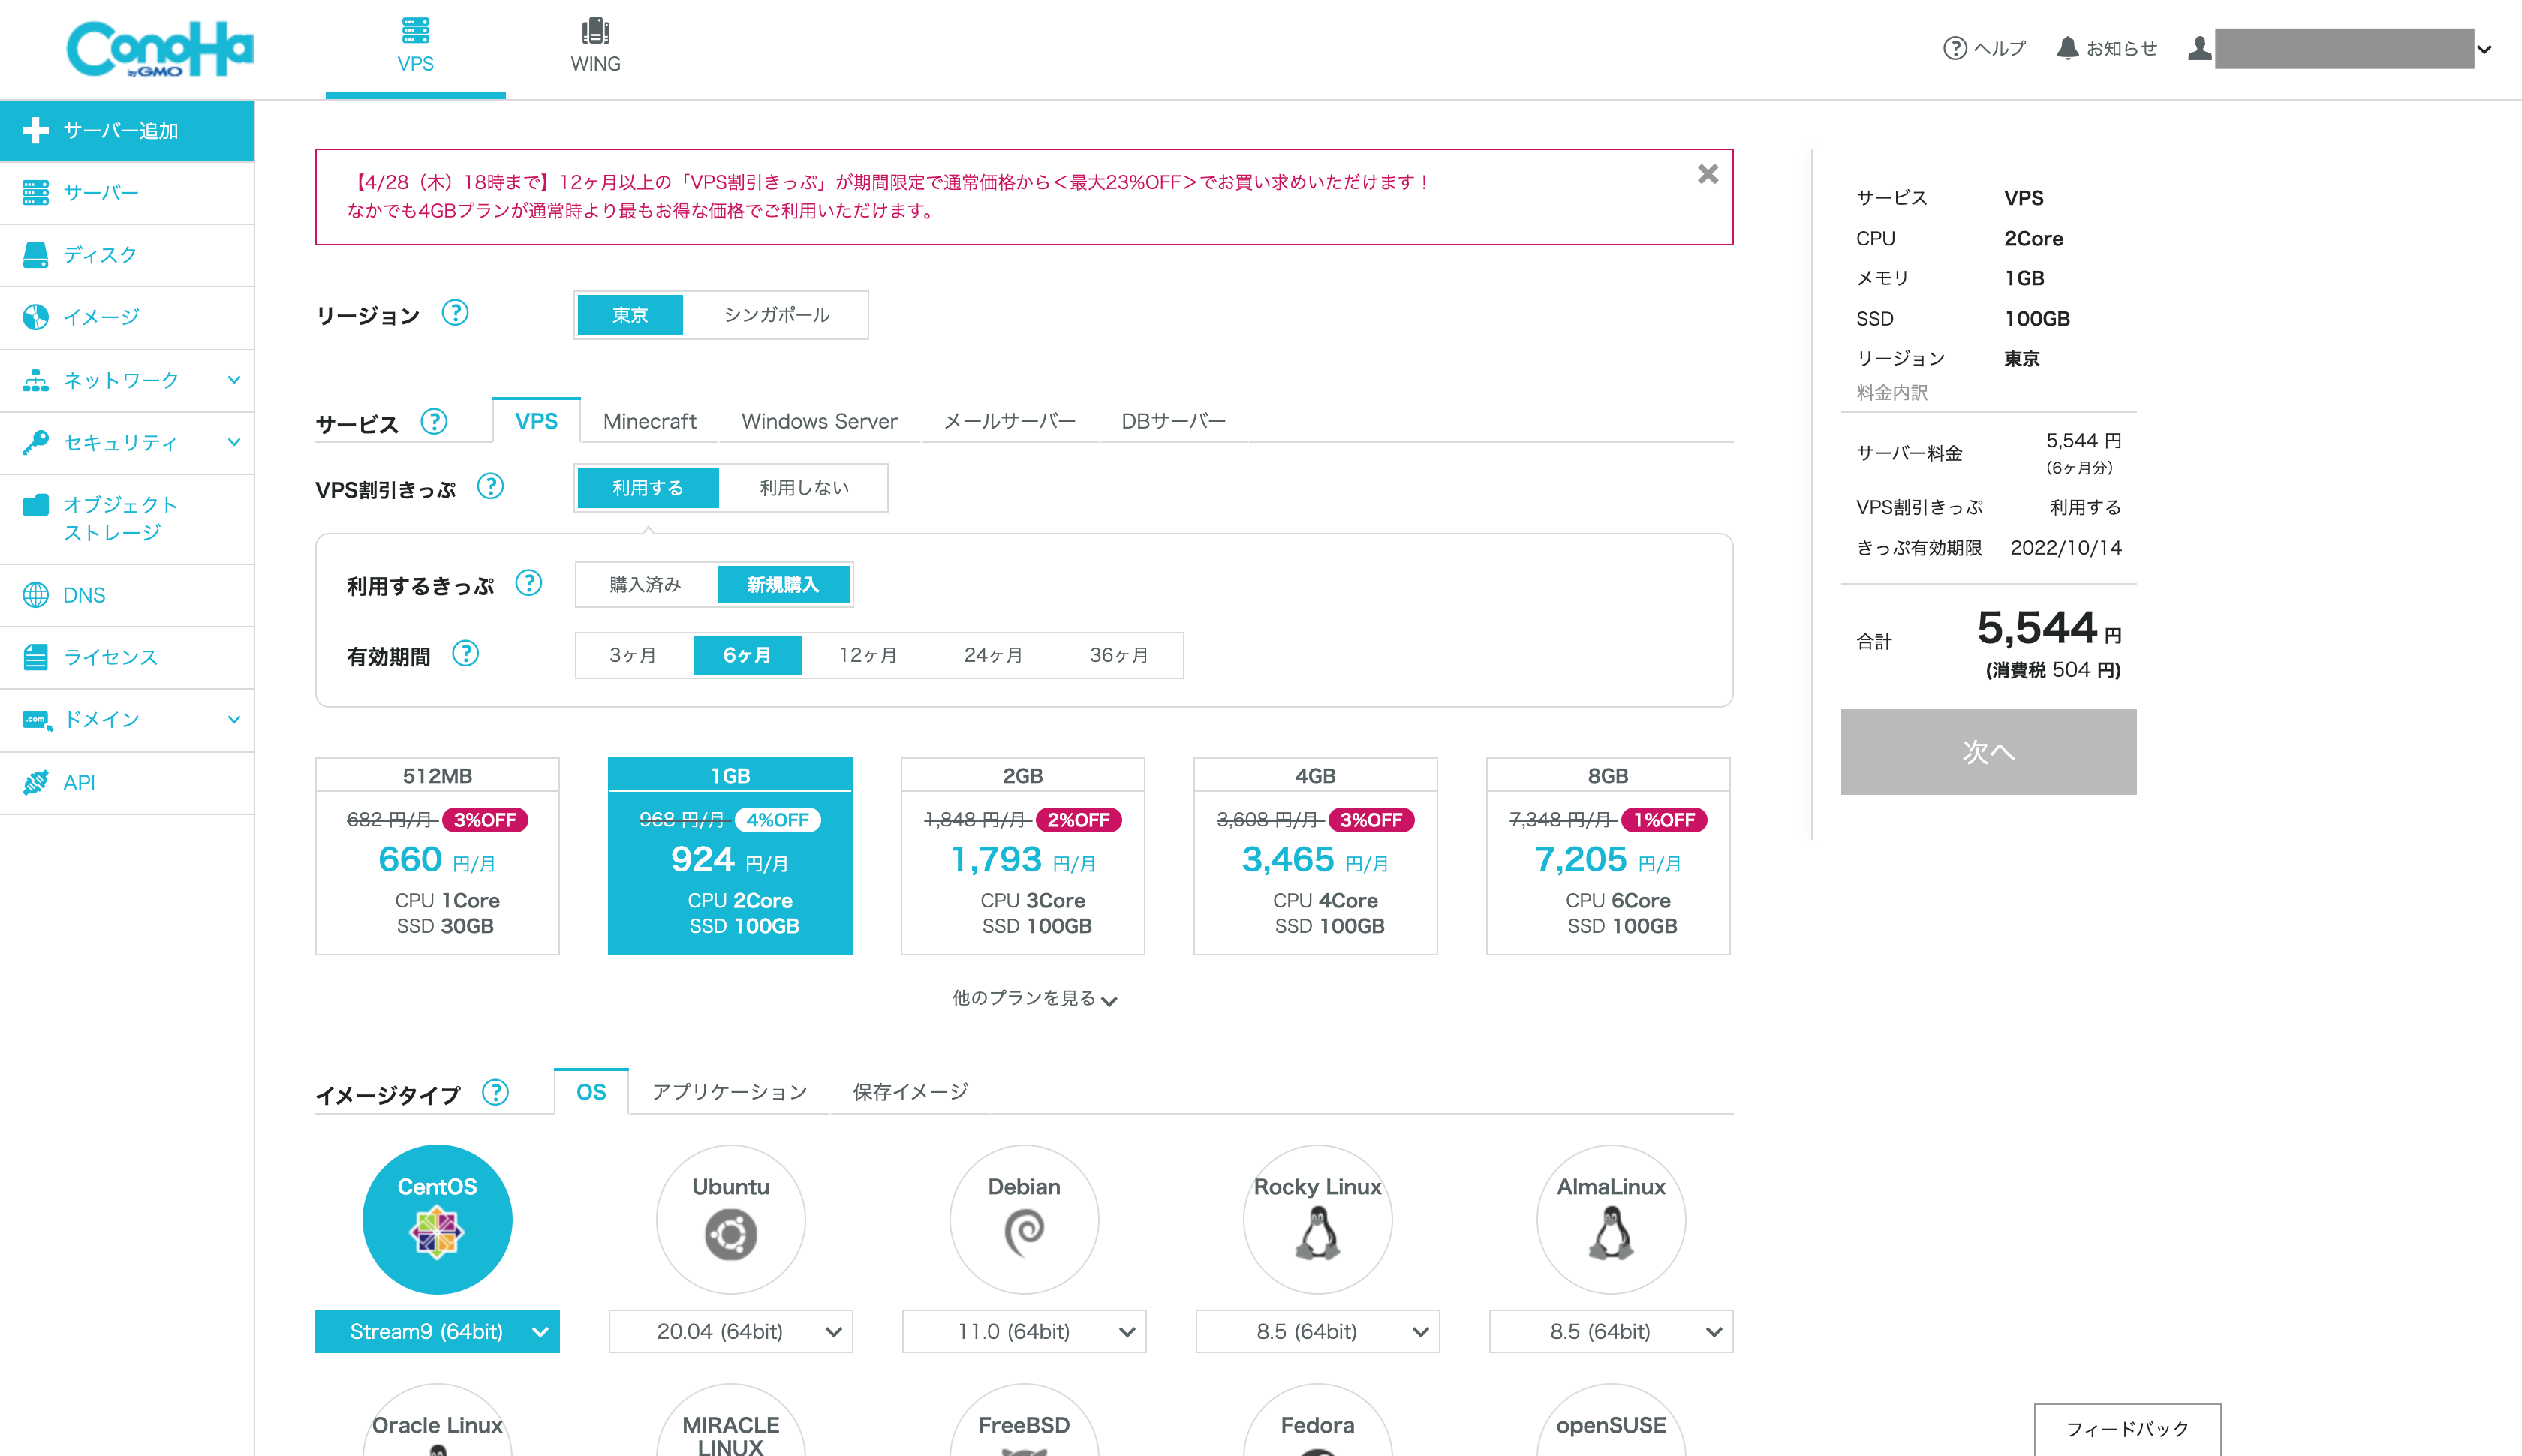This screenshot has height=1456, width=2522.
Task: Select 利用しない for VPS割引きっぷ
Action: point(803,488)
